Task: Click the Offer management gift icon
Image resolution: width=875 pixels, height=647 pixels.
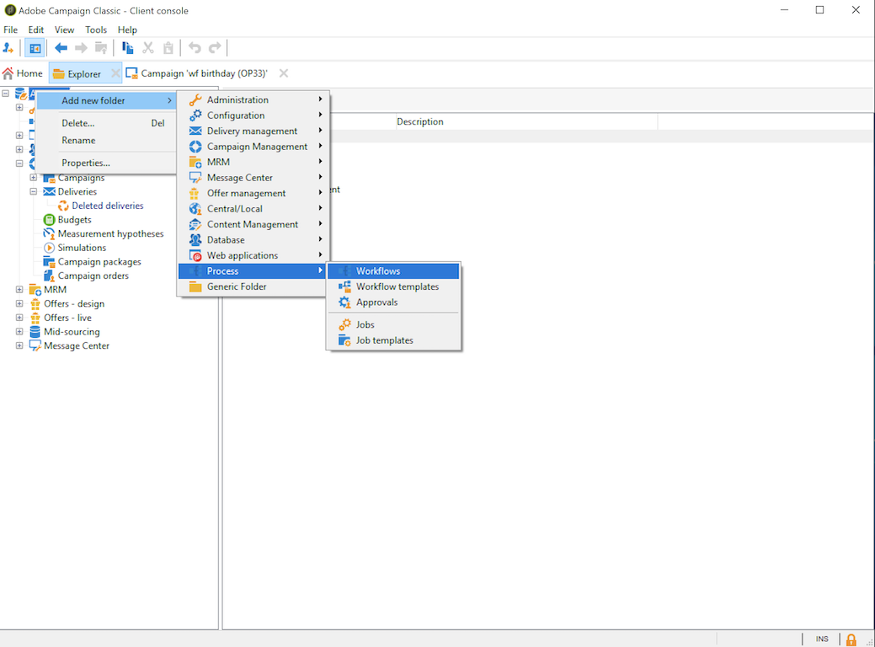Action: pyautogui.click(x=195, y=193)
